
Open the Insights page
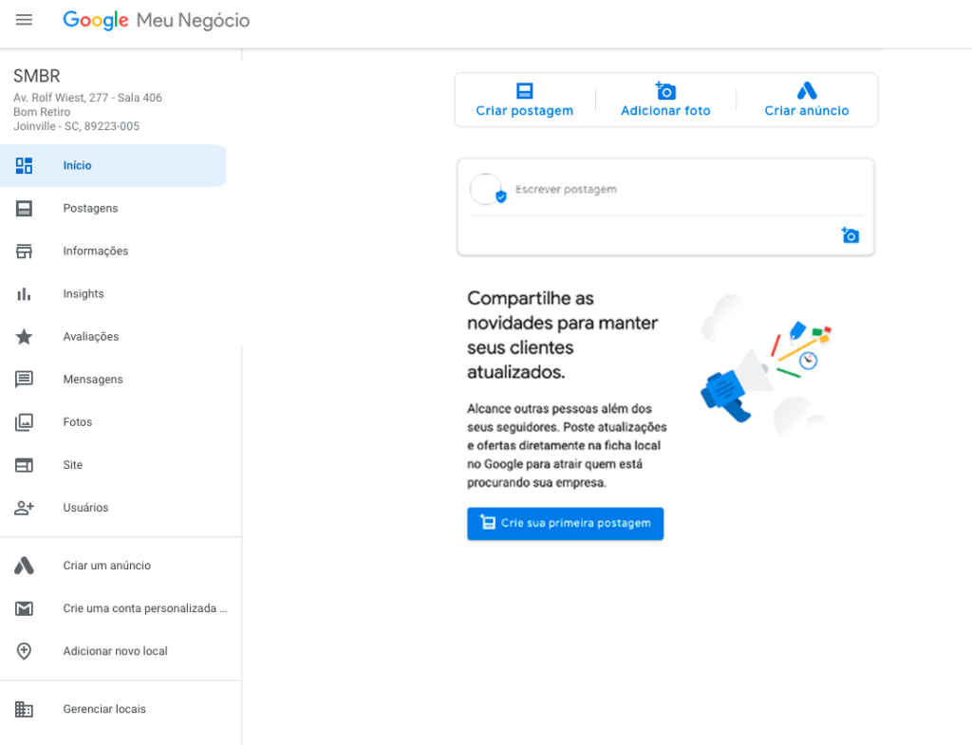pos(113,294)
